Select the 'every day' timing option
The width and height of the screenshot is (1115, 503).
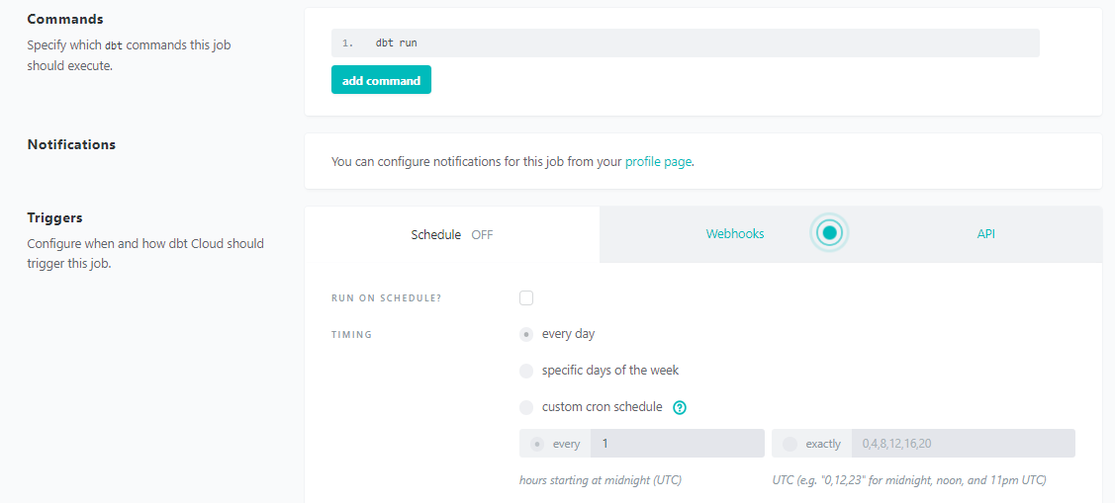point(526,334)
